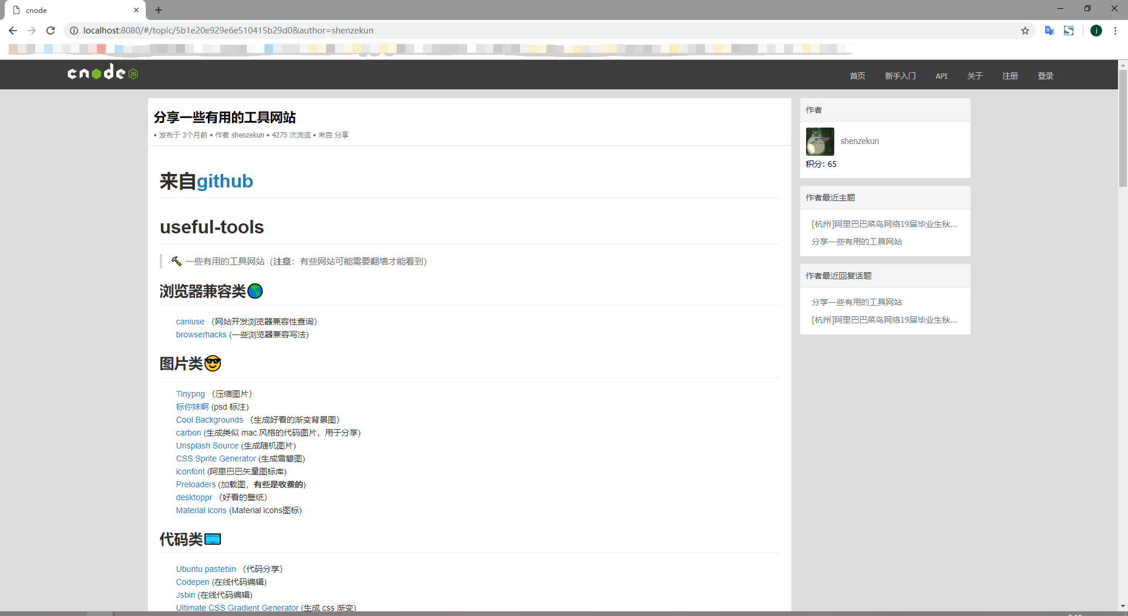The height and width of the screenshot is (616, 1128).
Task: Open 分享一些有用的工具网站 under 作者最近回复话题
Action: click(857, 302)
